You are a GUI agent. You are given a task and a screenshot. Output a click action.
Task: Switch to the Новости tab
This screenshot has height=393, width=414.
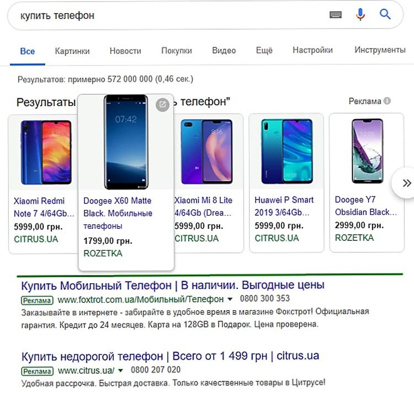pos(125,51)
